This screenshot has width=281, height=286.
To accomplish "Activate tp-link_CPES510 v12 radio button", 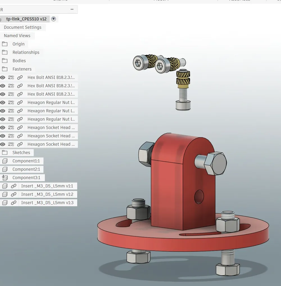I will pyautogui.click(x=54, y=19).
